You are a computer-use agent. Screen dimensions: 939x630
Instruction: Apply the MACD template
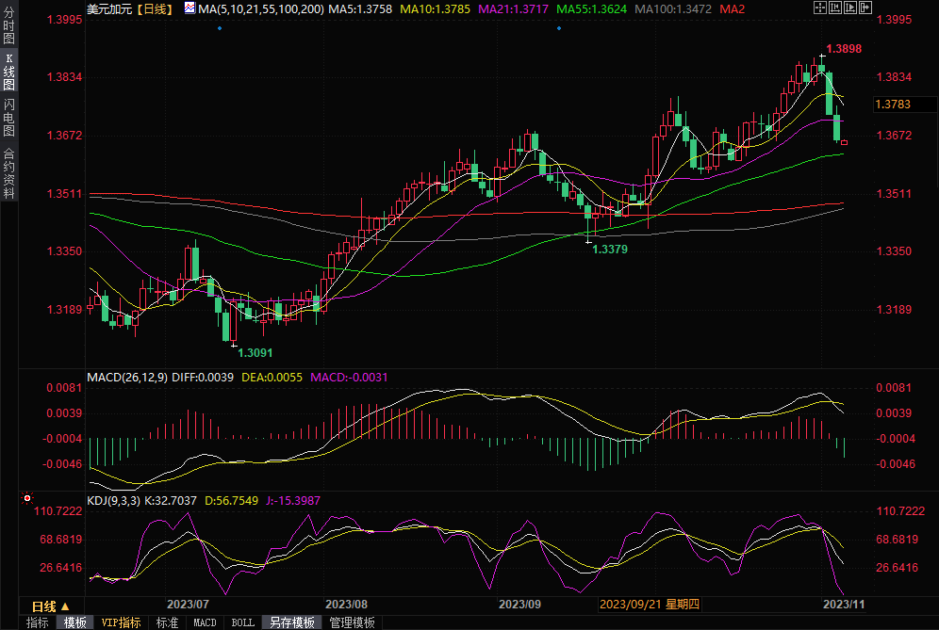[205, 622]
